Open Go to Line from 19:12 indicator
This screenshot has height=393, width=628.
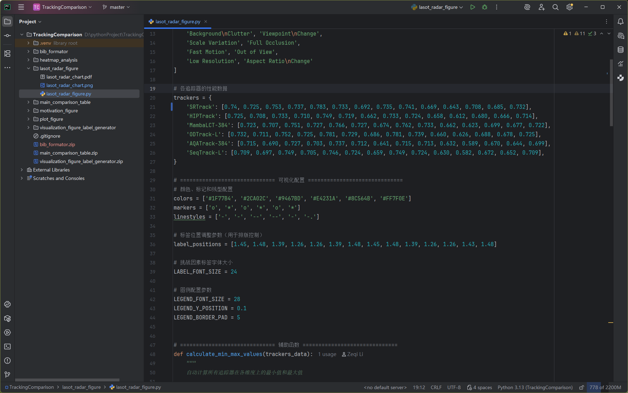tap(419, 387)
